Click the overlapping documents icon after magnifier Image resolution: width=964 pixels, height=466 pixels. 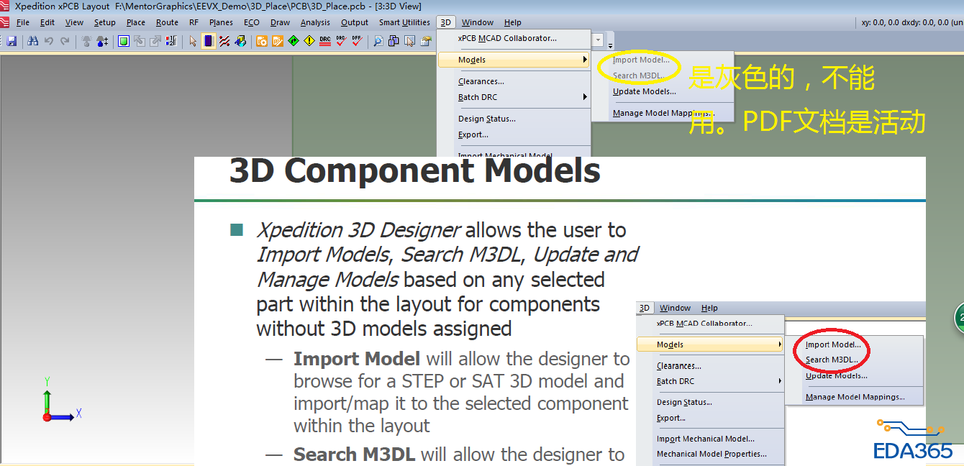(x=394, y=41)
